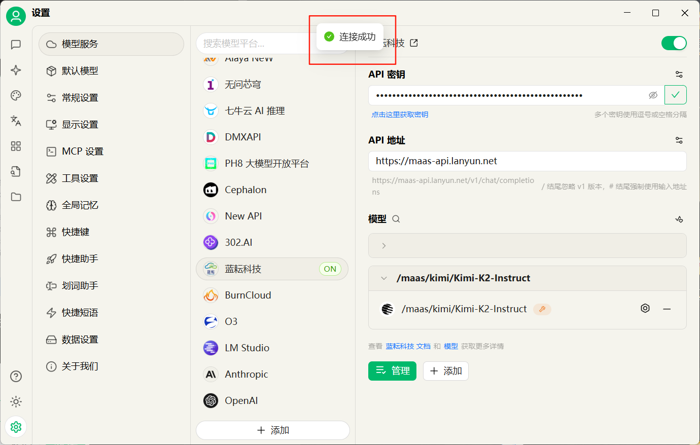This screenshot has width=700, height=445.
Task: Open API key settings sliders icon
Action: pos(679,75)
